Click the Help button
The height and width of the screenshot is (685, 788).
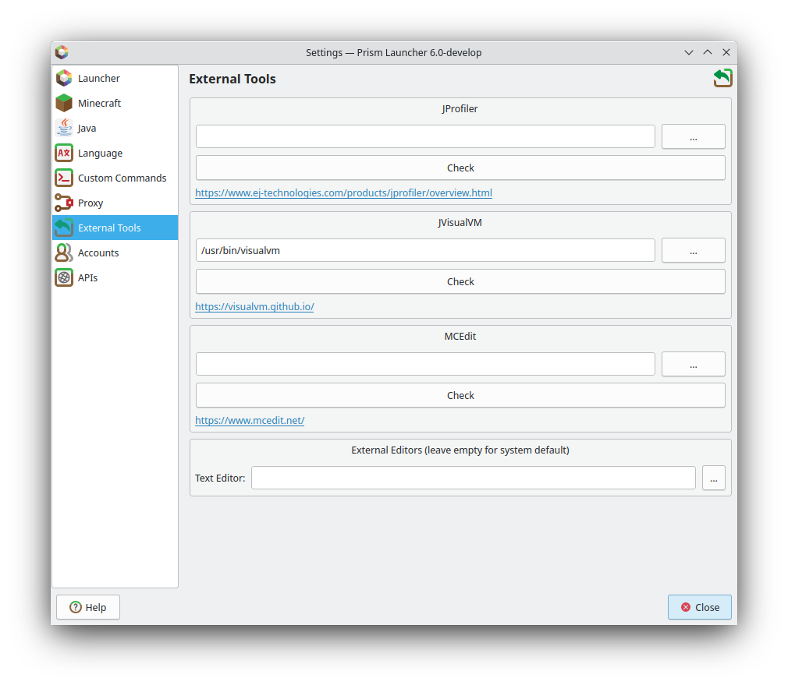(87, 607)
